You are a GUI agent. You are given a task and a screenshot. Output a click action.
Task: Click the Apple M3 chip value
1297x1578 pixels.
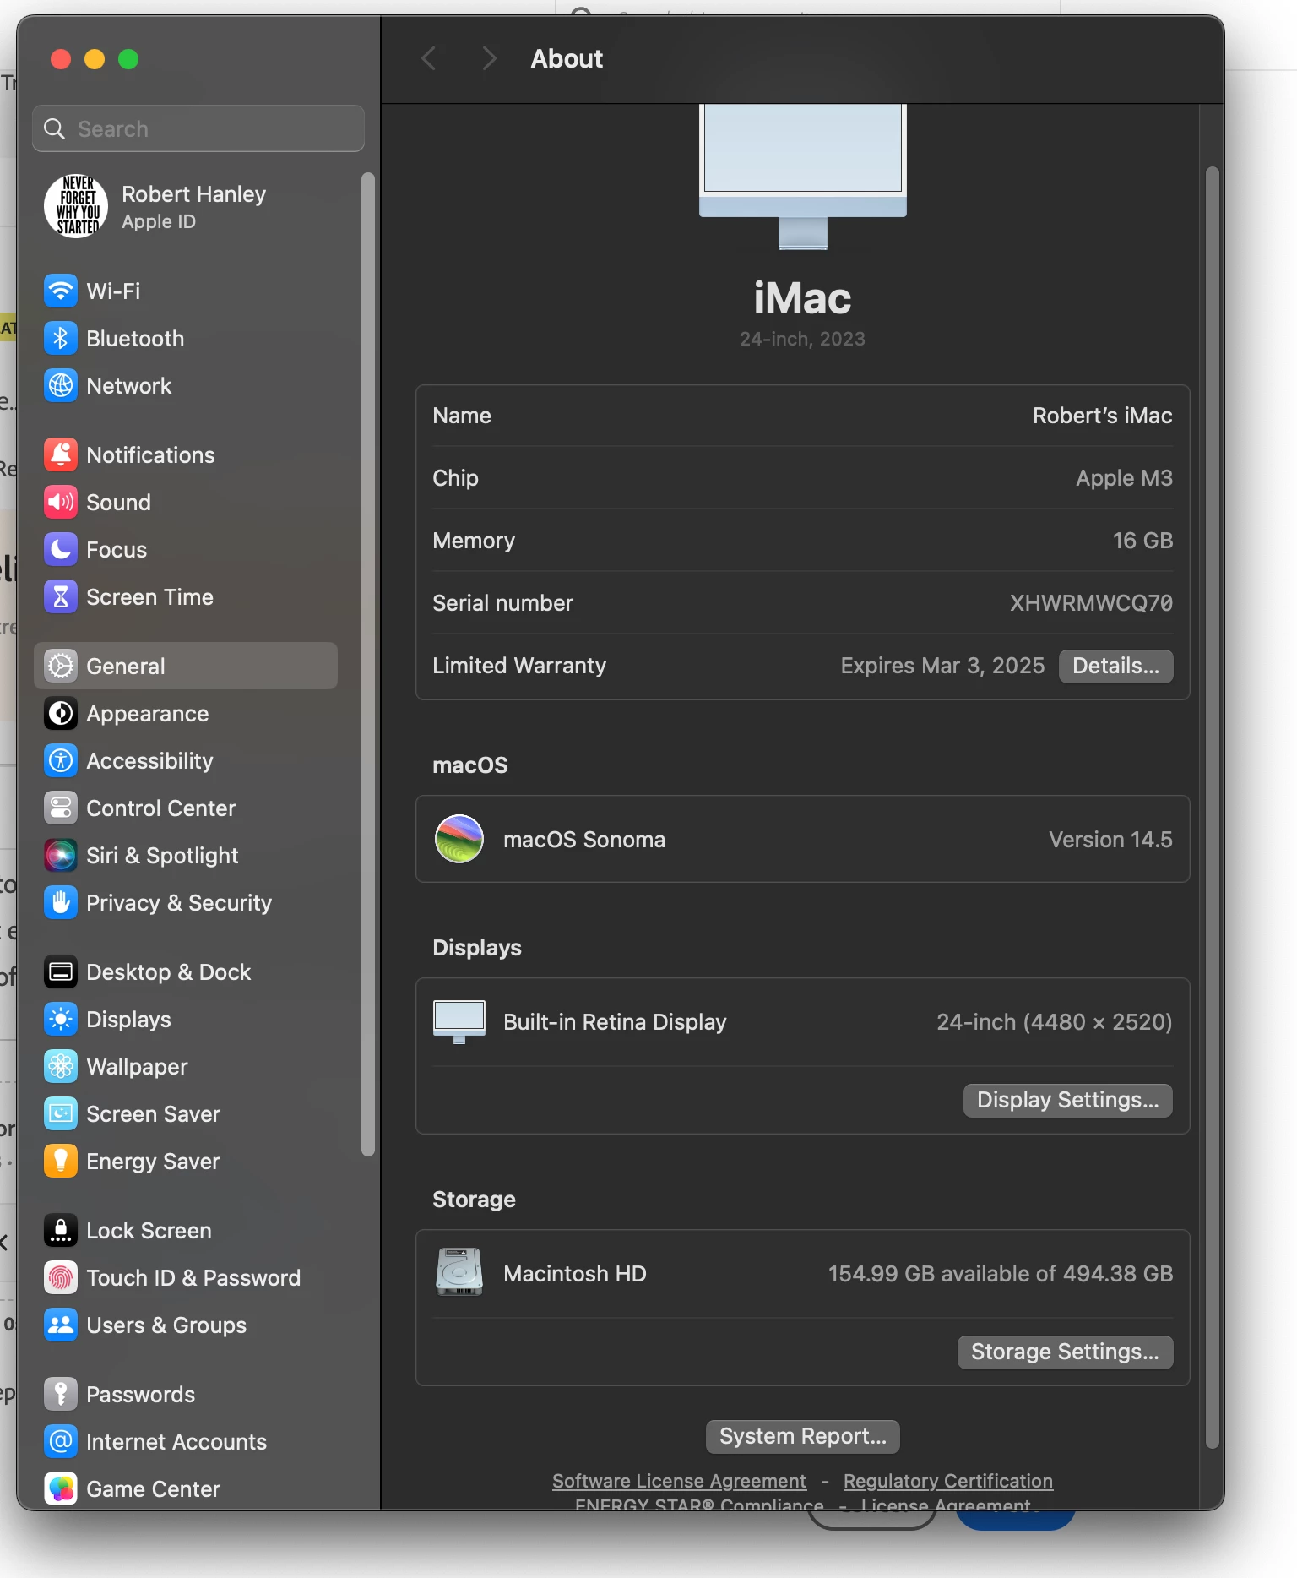(x=1124, y=478)
